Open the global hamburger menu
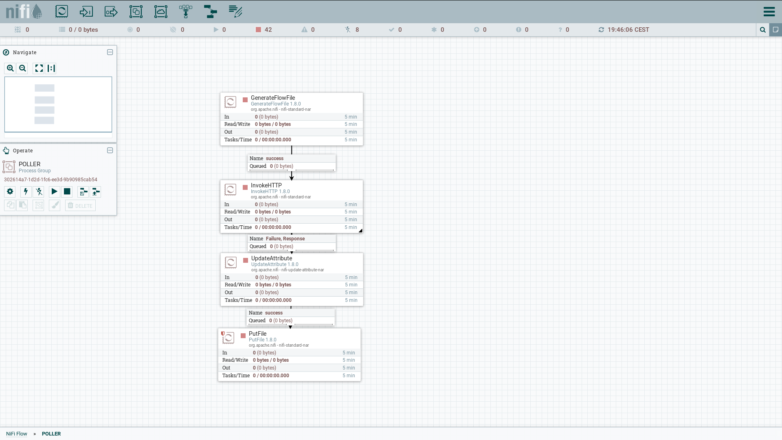Viewport: 782px width, 440px height. click(769, 11)
